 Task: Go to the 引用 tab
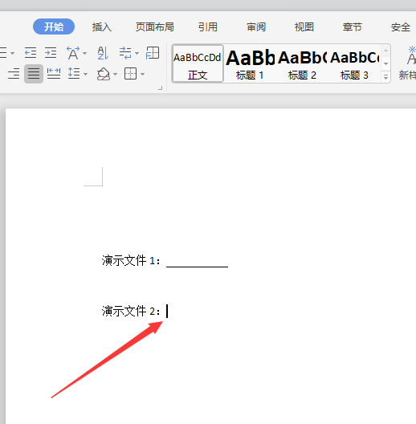pyautogui.click(x=208, y=26)
